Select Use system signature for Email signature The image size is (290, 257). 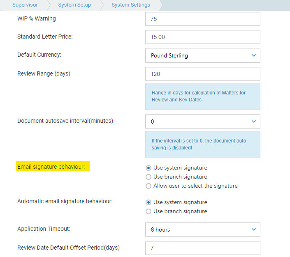(x=148, y=168)
